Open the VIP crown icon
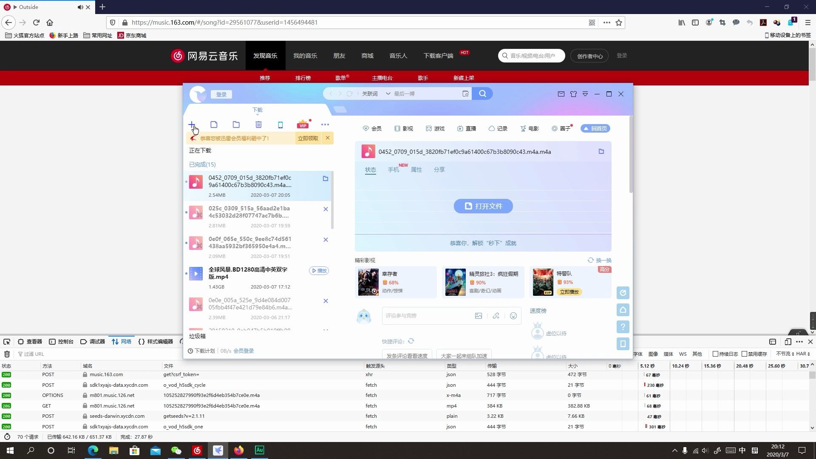 (x=303, y=125)
